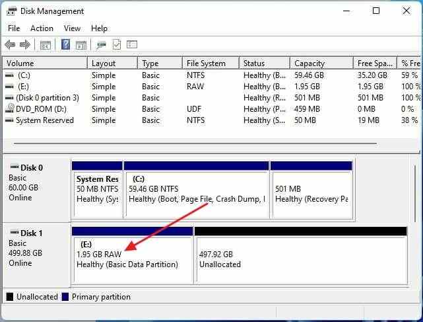Open the blue Help question-mark icon
The width and height of the screenshot is (423, 322).
tap(65, 44)
